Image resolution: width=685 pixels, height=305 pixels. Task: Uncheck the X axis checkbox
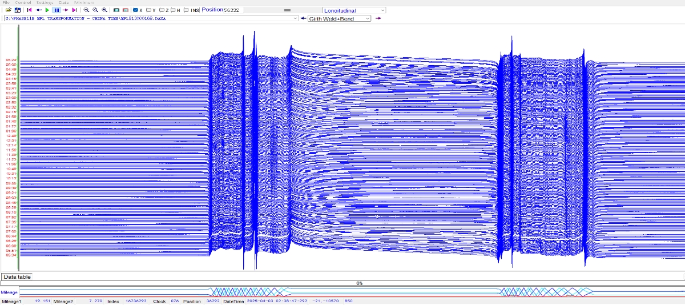(x=135, y=10)
